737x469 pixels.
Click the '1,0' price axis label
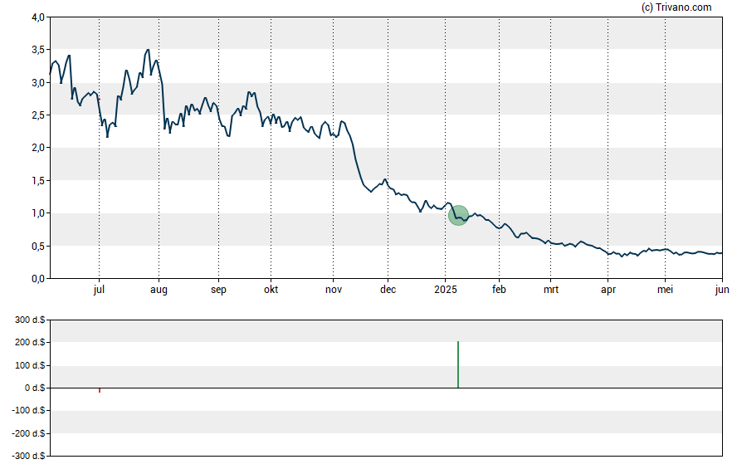(x=38, y=213)
